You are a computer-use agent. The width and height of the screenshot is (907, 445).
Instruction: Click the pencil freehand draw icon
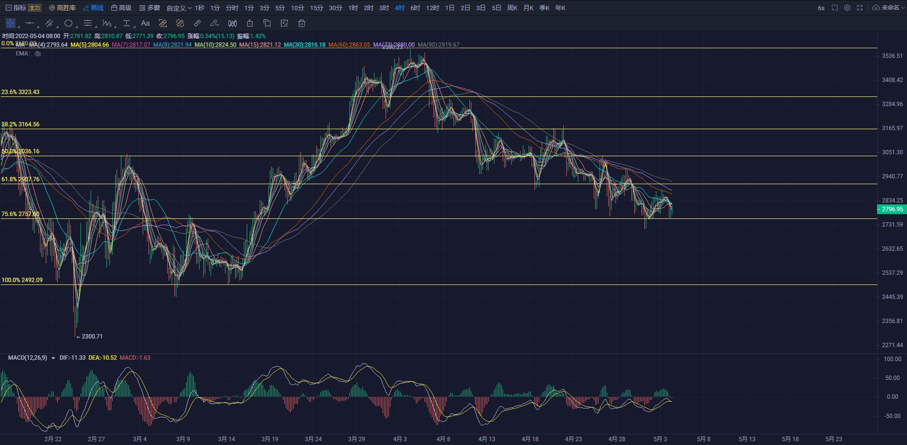point(214,23)
